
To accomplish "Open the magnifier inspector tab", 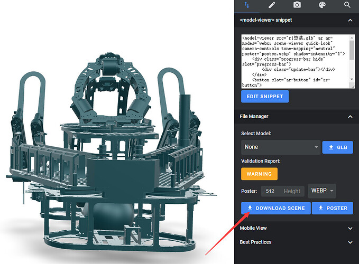I will pyautogui.click(x=347, y=5).
